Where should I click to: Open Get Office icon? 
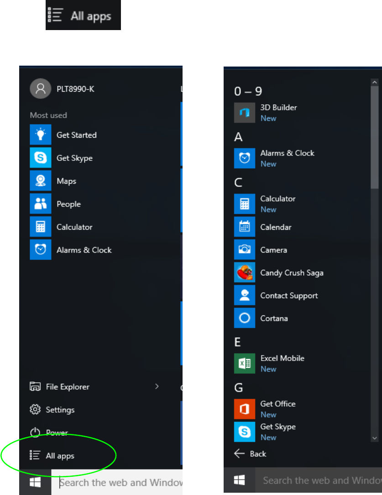pyautogui.click(x=245, y=409)
